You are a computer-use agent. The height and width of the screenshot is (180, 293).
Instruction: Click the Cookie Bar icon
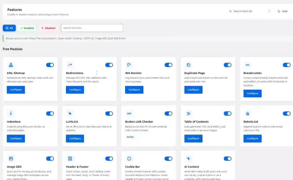129,159
